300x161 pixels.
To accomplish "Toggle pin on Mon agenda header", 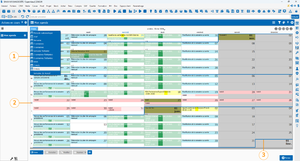I will pos(288,22).
